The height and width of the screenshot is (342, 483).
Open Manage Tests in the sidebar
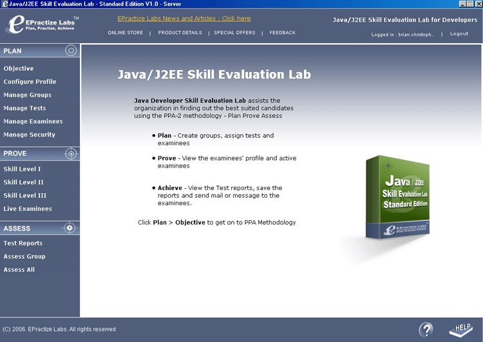[x=24, y=108]
